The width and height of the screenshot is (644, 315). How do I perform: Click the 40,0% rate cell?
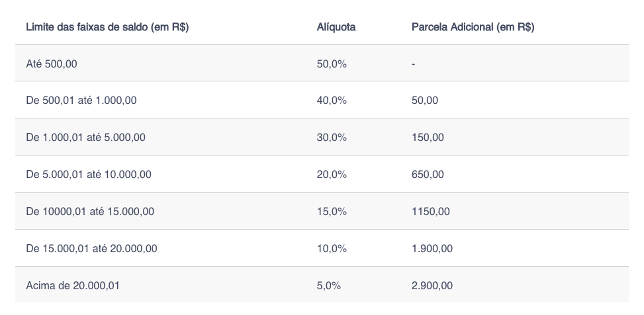click(x=332, y=101)
